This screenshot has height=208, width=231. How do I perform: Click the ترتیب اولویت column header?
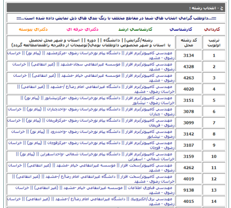coord(214,43)
